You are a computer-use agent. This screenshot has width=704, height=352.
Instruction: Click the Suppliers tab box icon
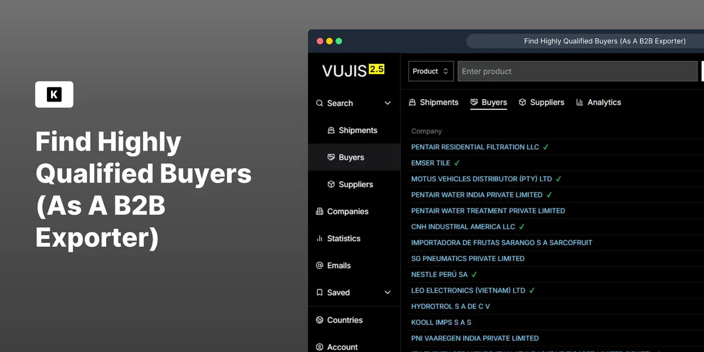pyautogui.click(x=523, y=102)
